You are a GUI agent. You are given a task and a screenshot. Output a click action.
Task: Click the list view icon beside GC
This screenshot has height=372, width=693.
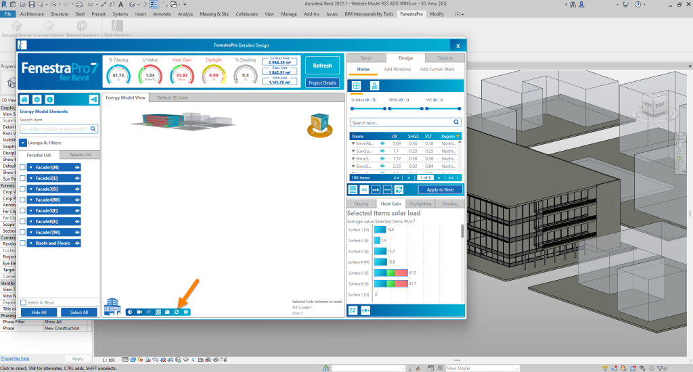tap(353, 189)
